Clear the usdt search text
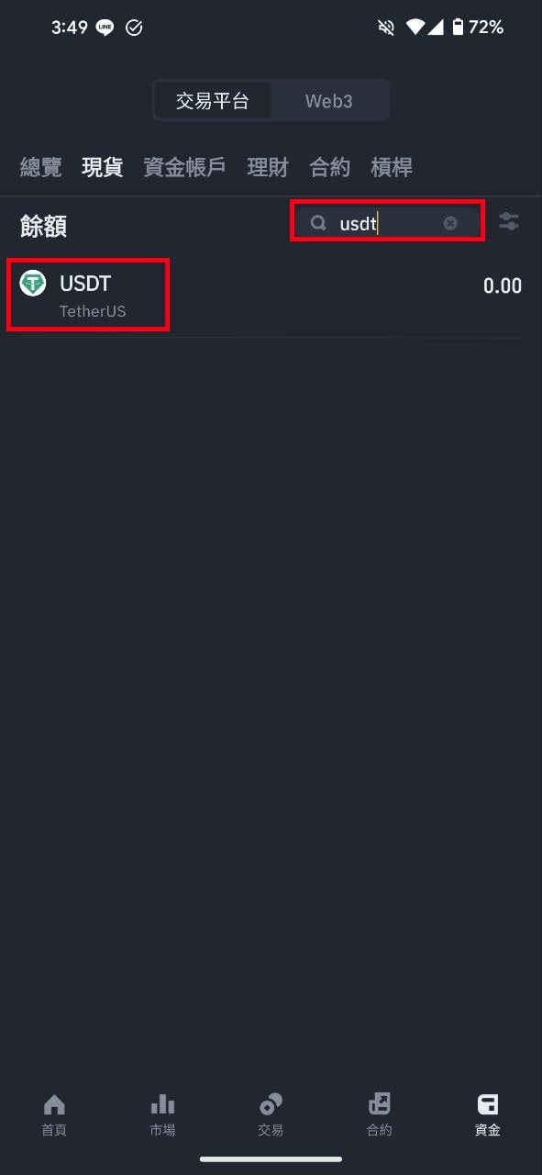542x1175 pixels. pyautogui.click(x=450, y=223)
